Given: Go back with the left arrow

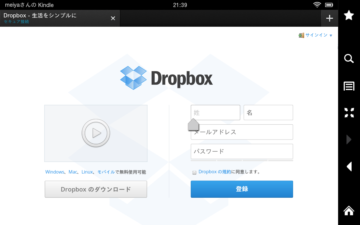Looking at the screenshot, I should click(349, 166).
